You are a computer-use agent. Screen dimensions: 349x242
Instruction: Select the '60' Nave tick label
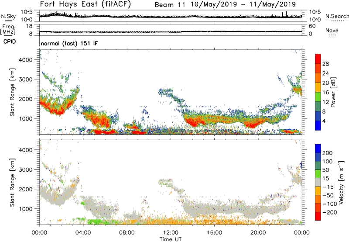(x=312, y=26)
